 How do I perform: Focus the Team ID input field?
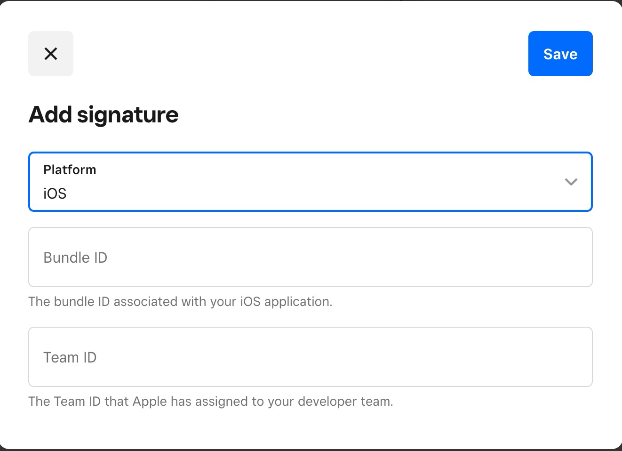310,357
